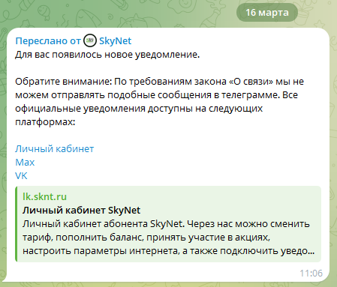The height and width of the screenshot is (287, 337).
Task: Open the 'Личный кабинет' link
Action: pyautogui.click(x=55, y=149)
